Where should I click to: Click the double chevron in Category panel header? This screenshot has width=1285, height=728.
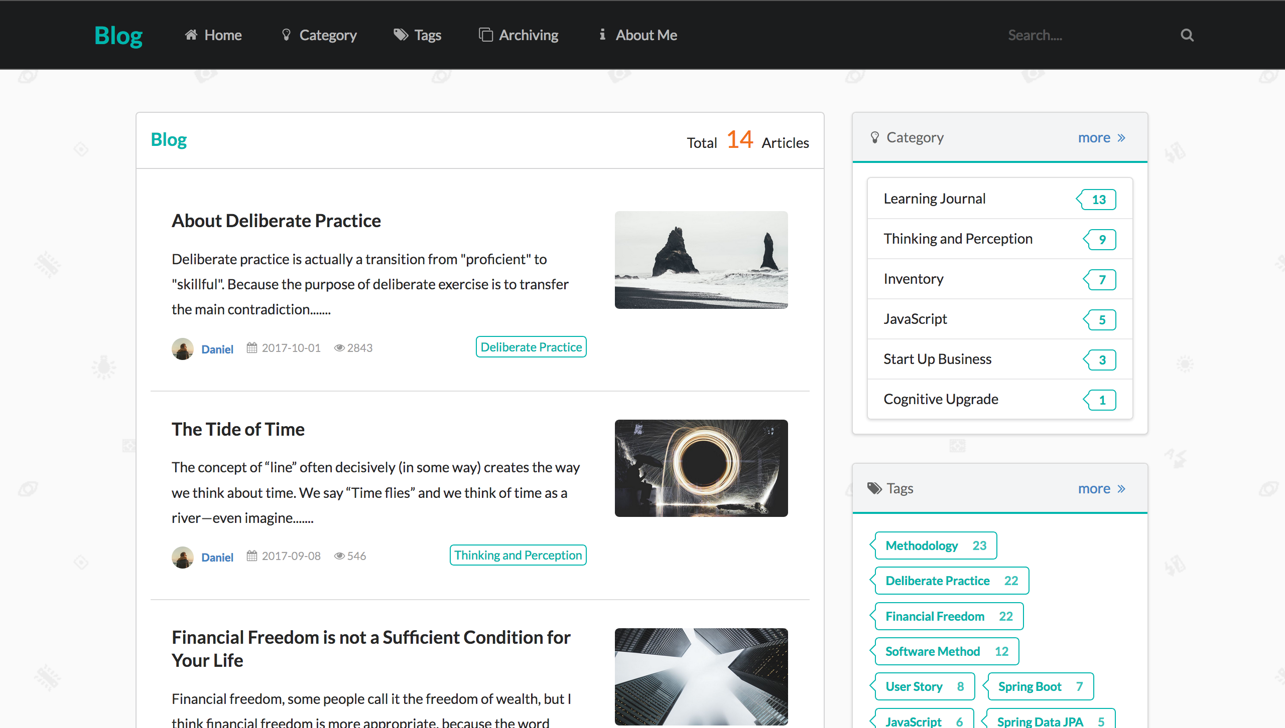(1121, 138)
